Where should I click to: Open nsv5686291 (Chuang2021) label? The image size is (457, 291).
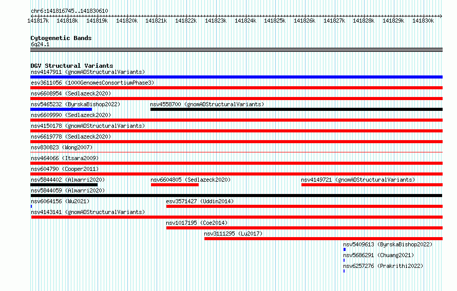(x=378, y=255)
